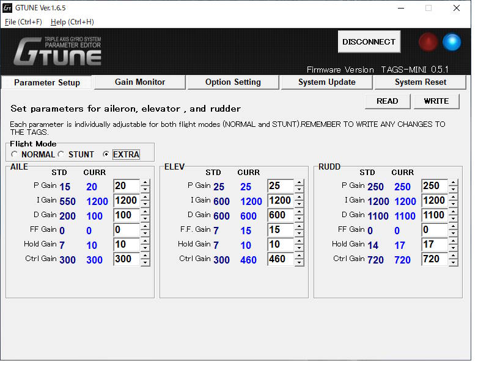Image resolution: width=489 pixels, height=366 pixels.
Task: Increase ELEV D Gain with up arrow
Action: (x=299, y=212)
